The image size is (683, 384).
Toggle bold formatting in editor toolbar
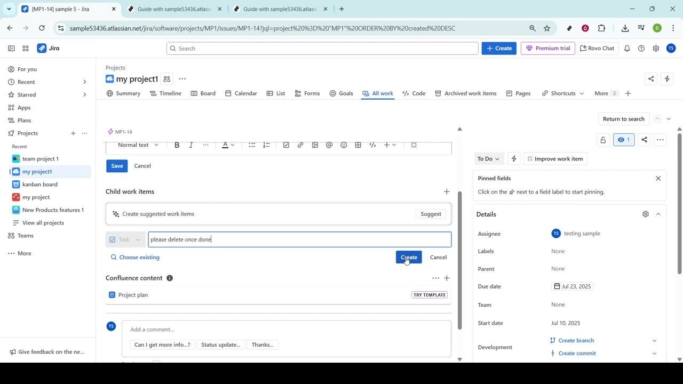[x=177, y=145]
